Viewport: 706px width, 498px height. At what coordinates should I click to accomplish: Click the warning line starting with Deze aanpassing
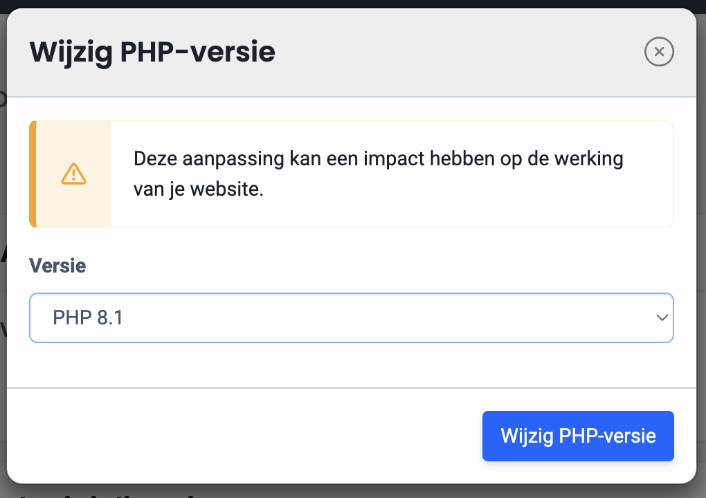point(378,159)
